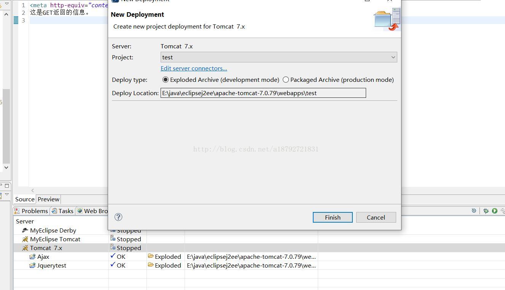
Task: Click the Ajax project deployment icon
Action: tap(32, 257)
